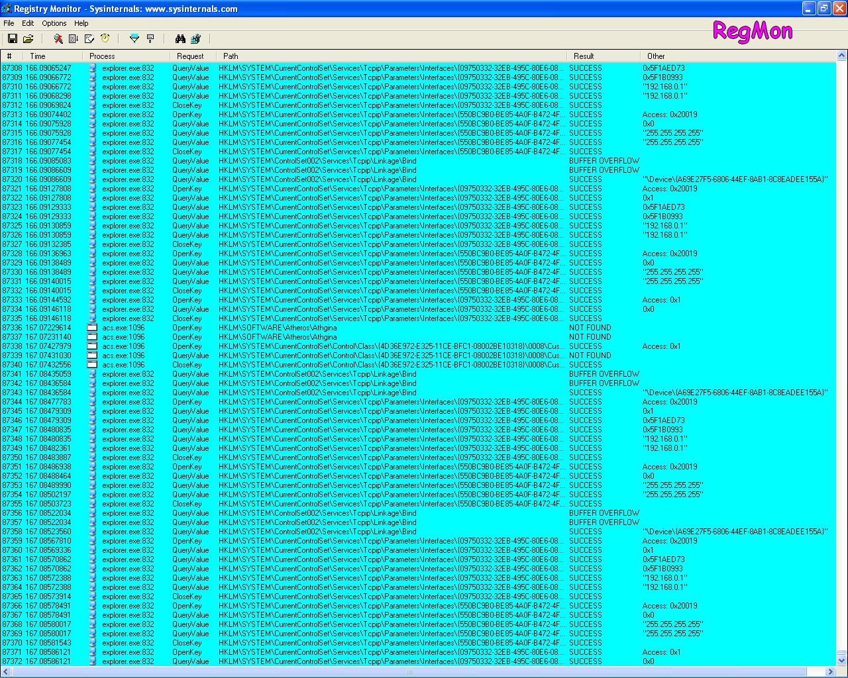Toggle the Autoscroll icon

(x=74, y=39)
